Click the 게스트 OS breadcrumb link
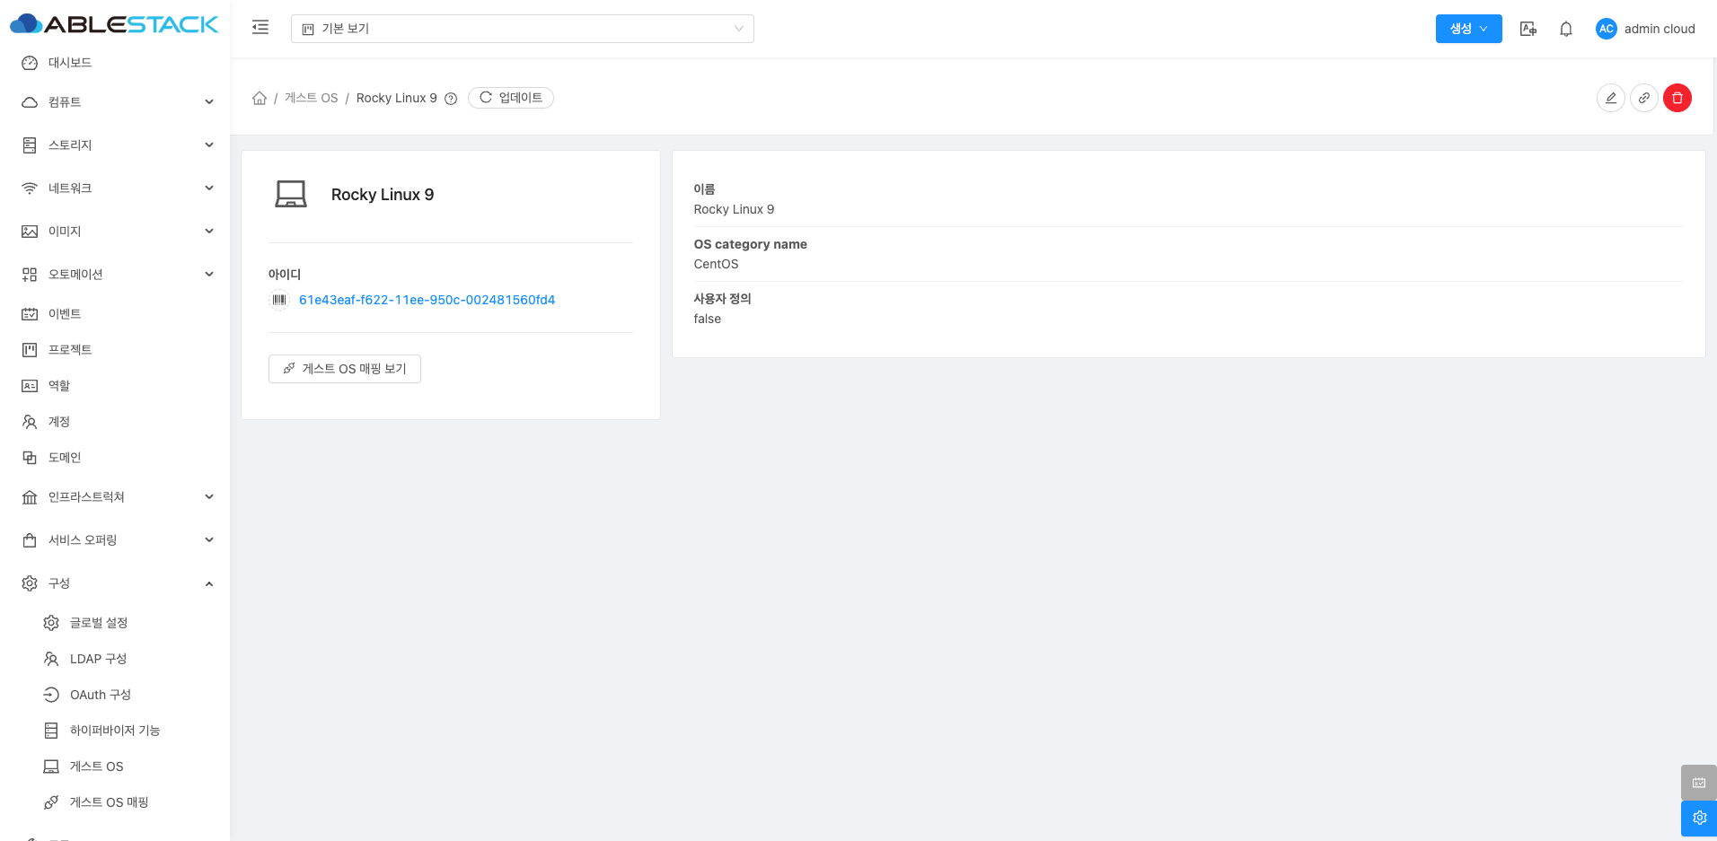The image size is (1717, 841). click(312, 98)
